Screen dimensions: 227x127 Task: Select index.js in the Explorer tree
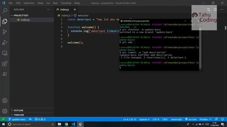pos(25,20)
